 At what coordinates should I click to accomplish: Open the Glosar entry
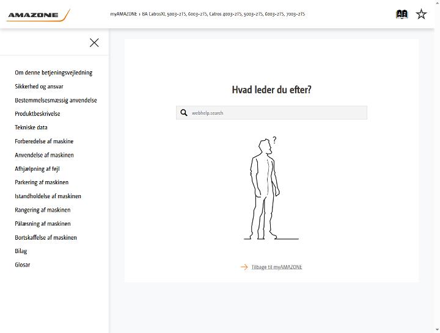[23, 265]
